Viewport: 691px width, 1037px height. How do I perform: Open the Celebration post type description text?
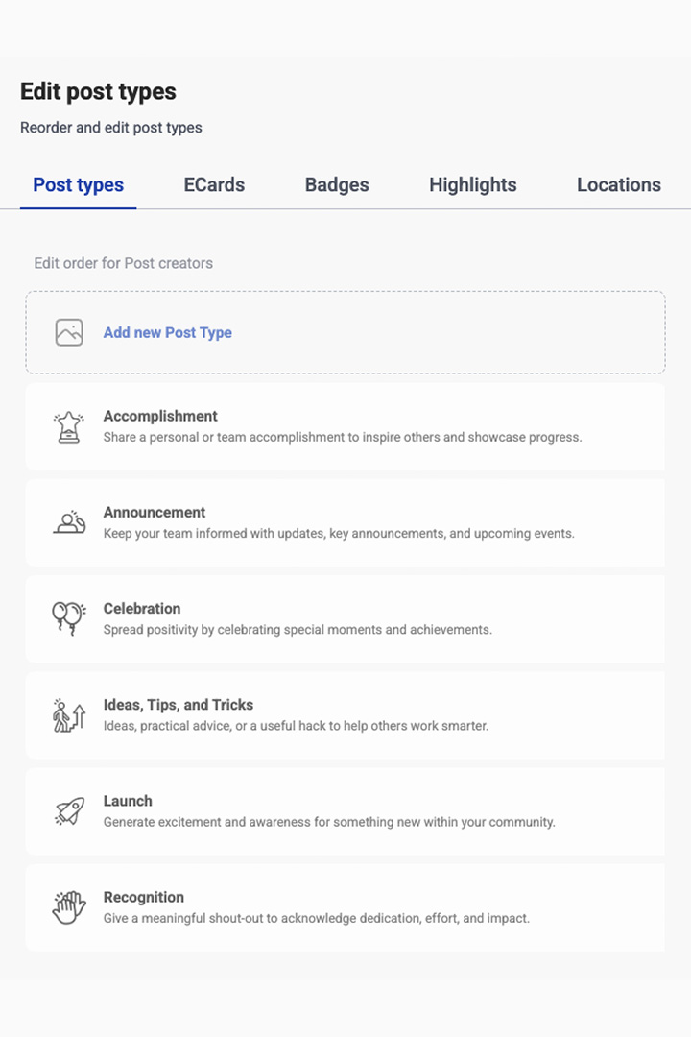click(x=298, y=630)
